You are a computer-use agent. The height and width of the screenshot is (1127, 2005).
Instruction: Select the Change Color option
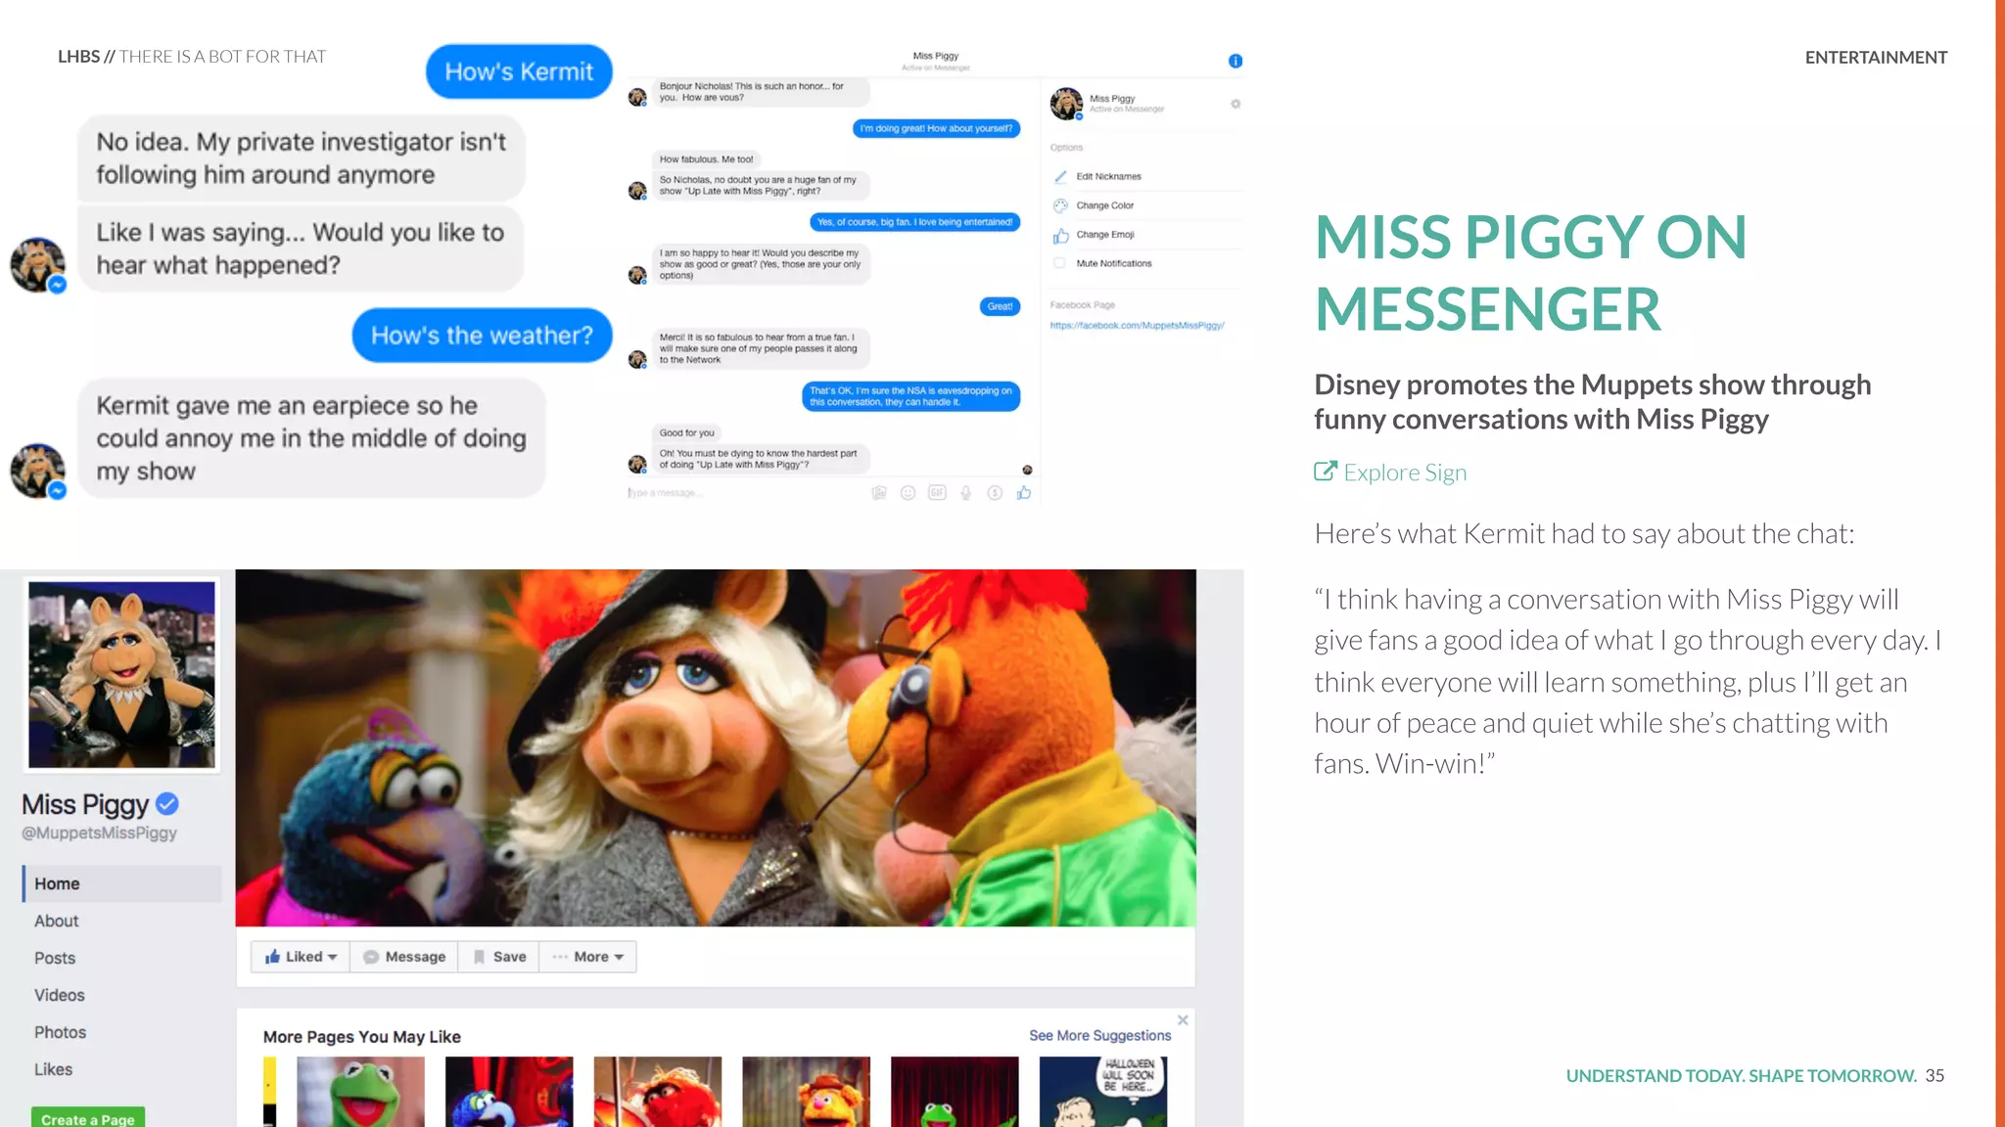coord(1104,205)
